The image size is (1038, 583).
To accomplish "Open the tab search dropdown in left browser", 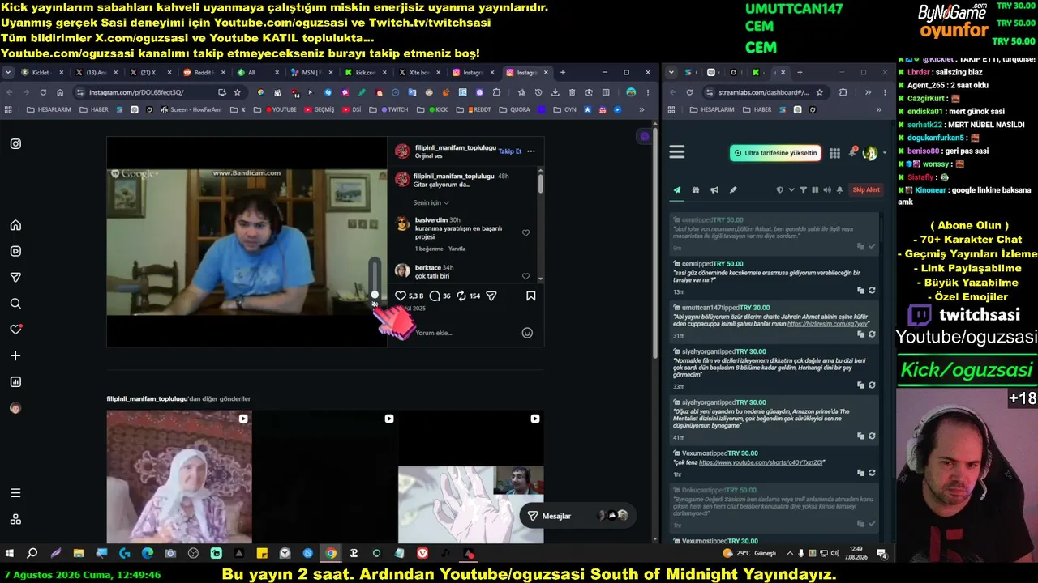I will point(7,72).
